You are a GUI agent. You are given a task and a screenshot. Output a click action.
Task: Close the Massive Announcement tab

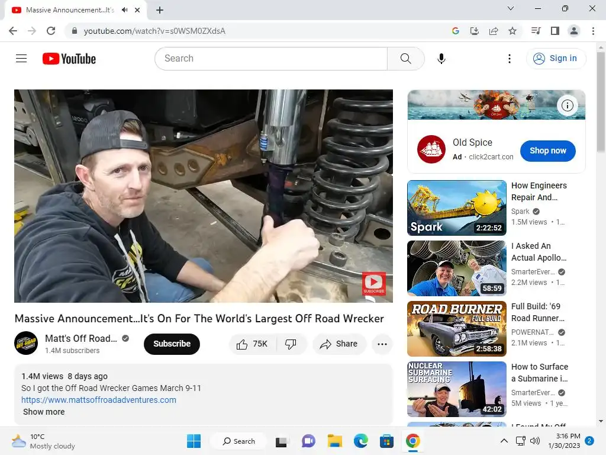coord(137,10)
